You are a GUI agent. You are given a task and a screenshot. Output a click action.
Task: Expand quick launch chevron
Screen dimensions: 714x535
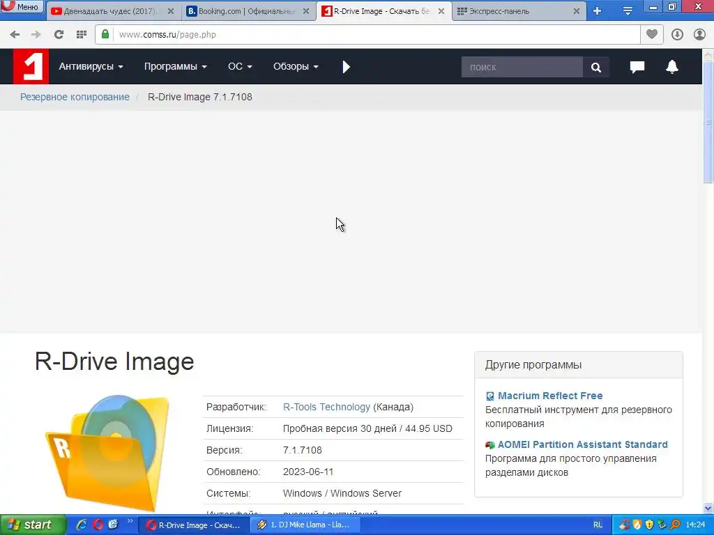[130, 521]
